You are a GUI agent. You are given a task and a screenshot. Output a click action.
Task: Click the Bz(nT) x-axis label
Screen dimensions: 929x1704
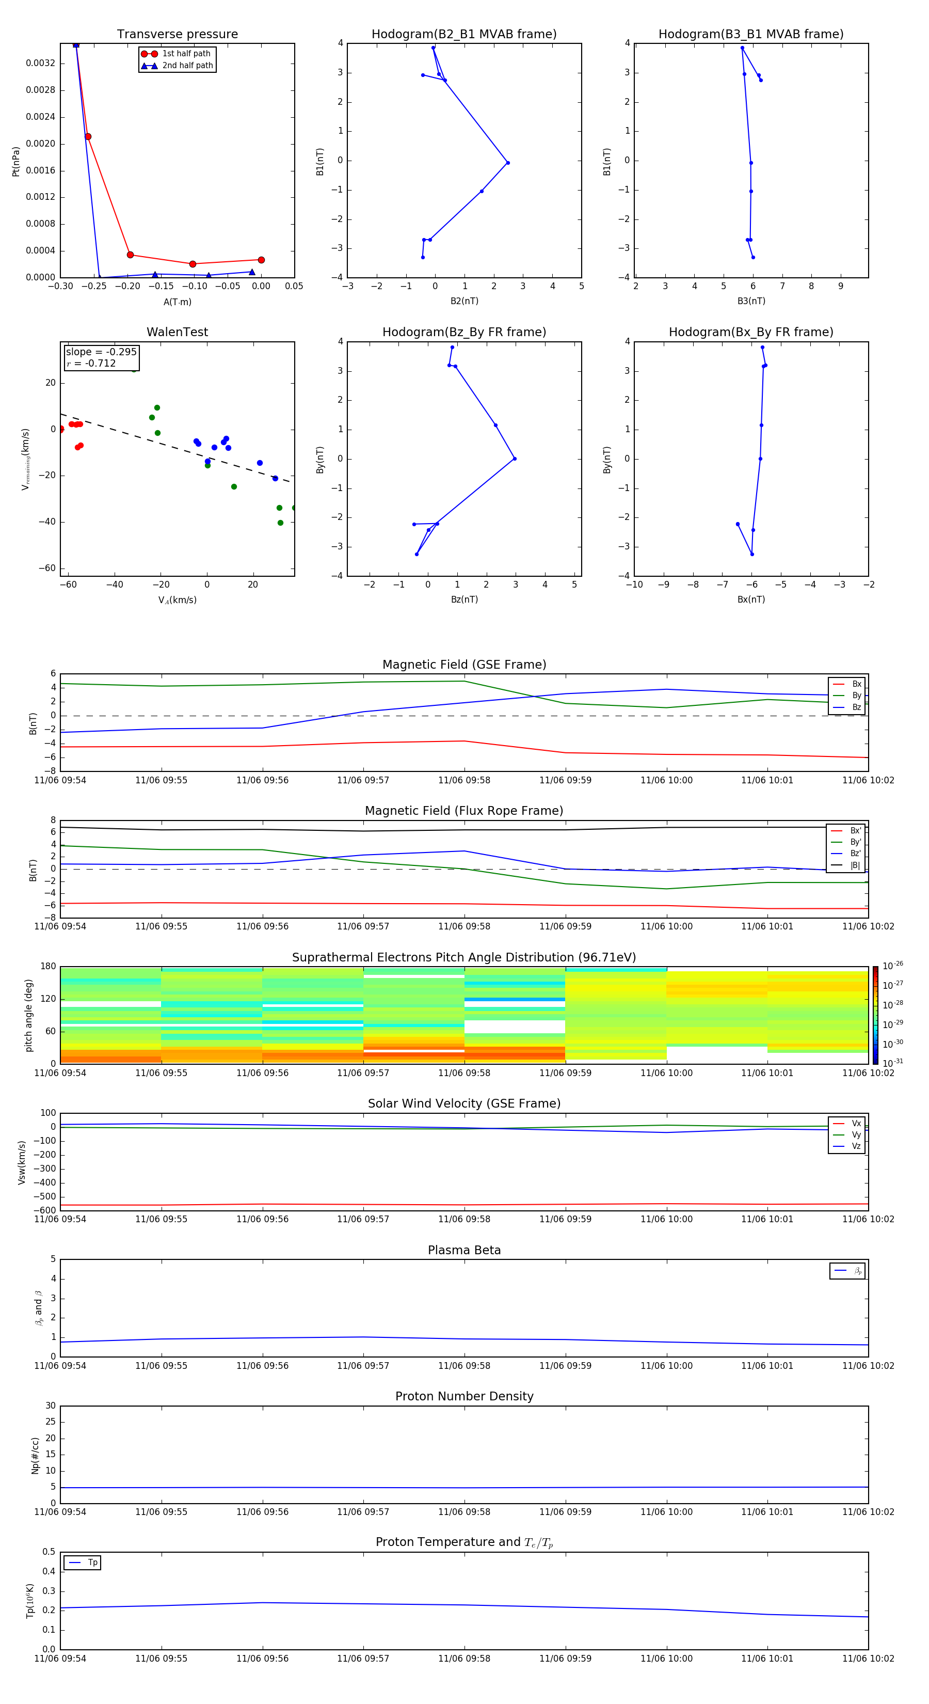464,599
